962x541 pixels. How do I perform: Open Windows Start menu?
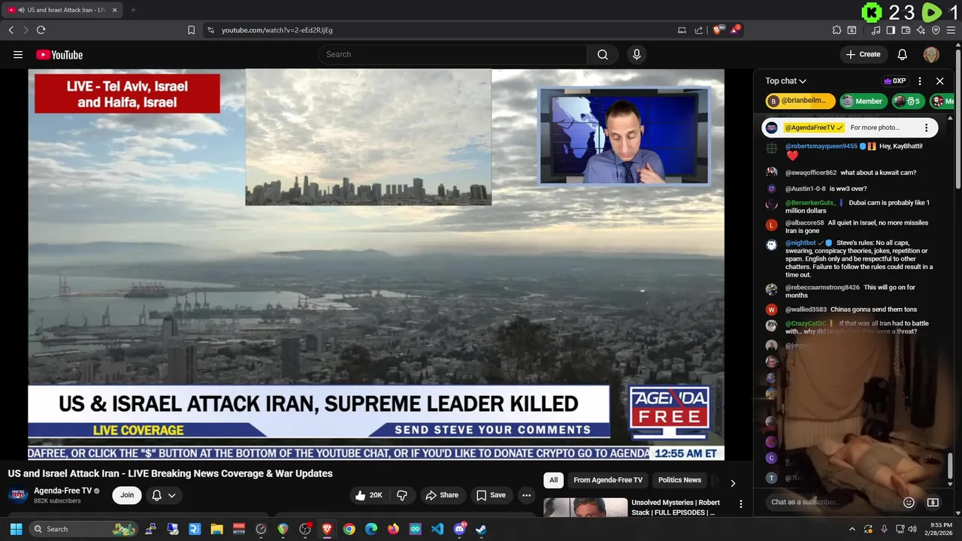point(16,529)
